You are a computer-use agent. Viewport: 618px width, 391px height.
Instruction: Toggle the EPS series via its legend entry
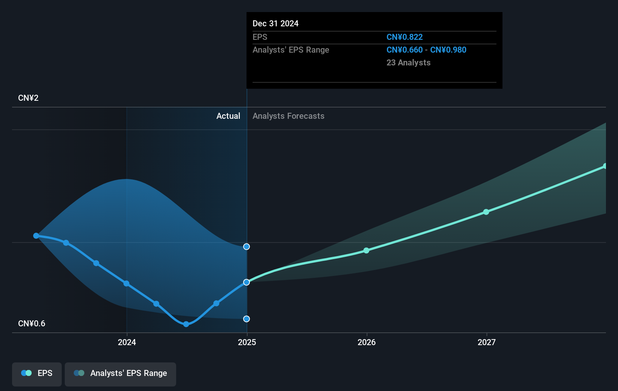click(x=37, y=374)
